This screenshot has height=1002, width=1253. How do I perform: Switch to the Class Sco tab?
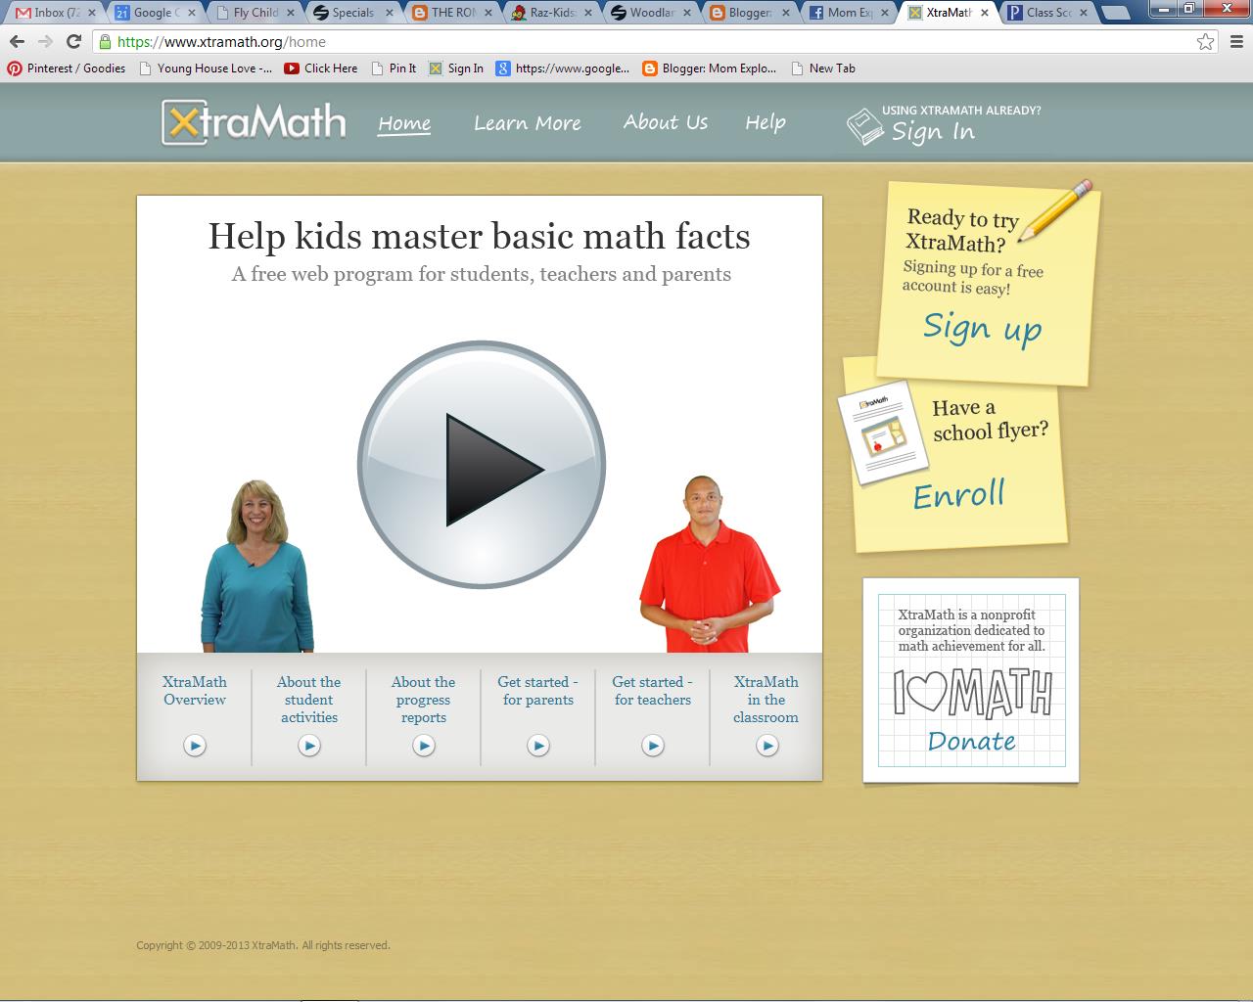(1047, 13)
